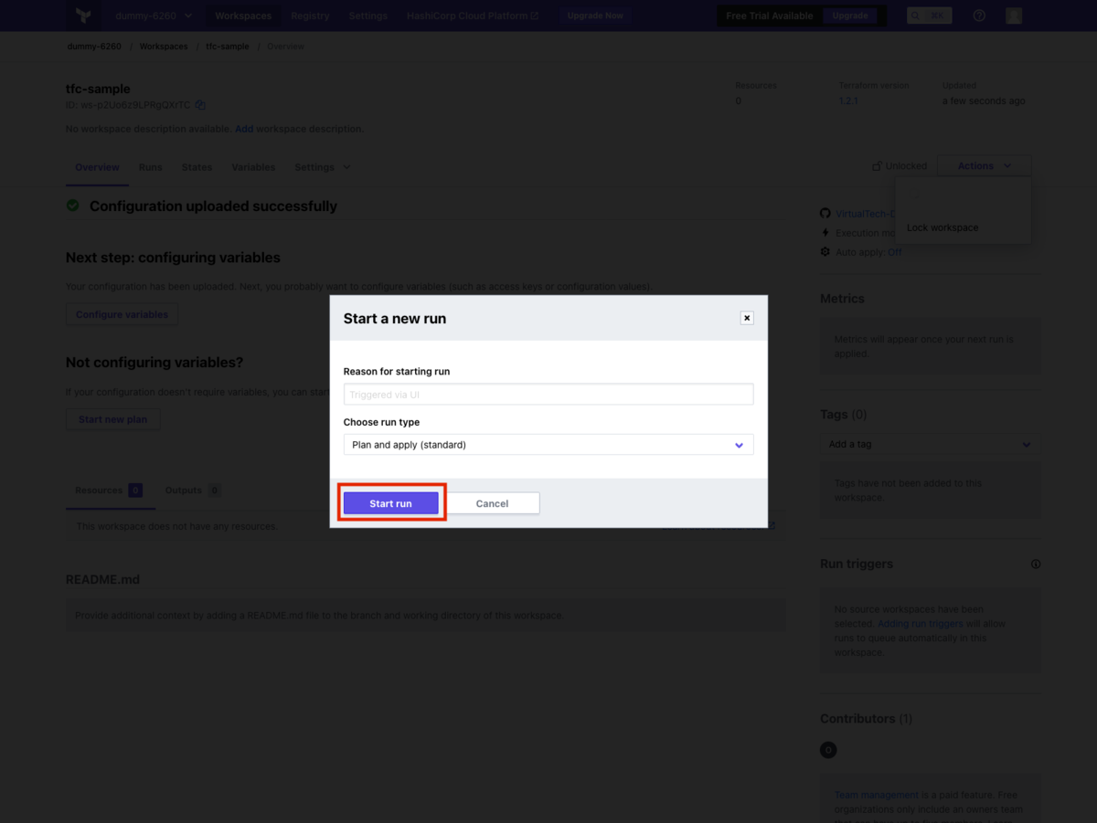1097x823 pixels.
Task: Switch to the Resources tab
Action: (108, 491)
